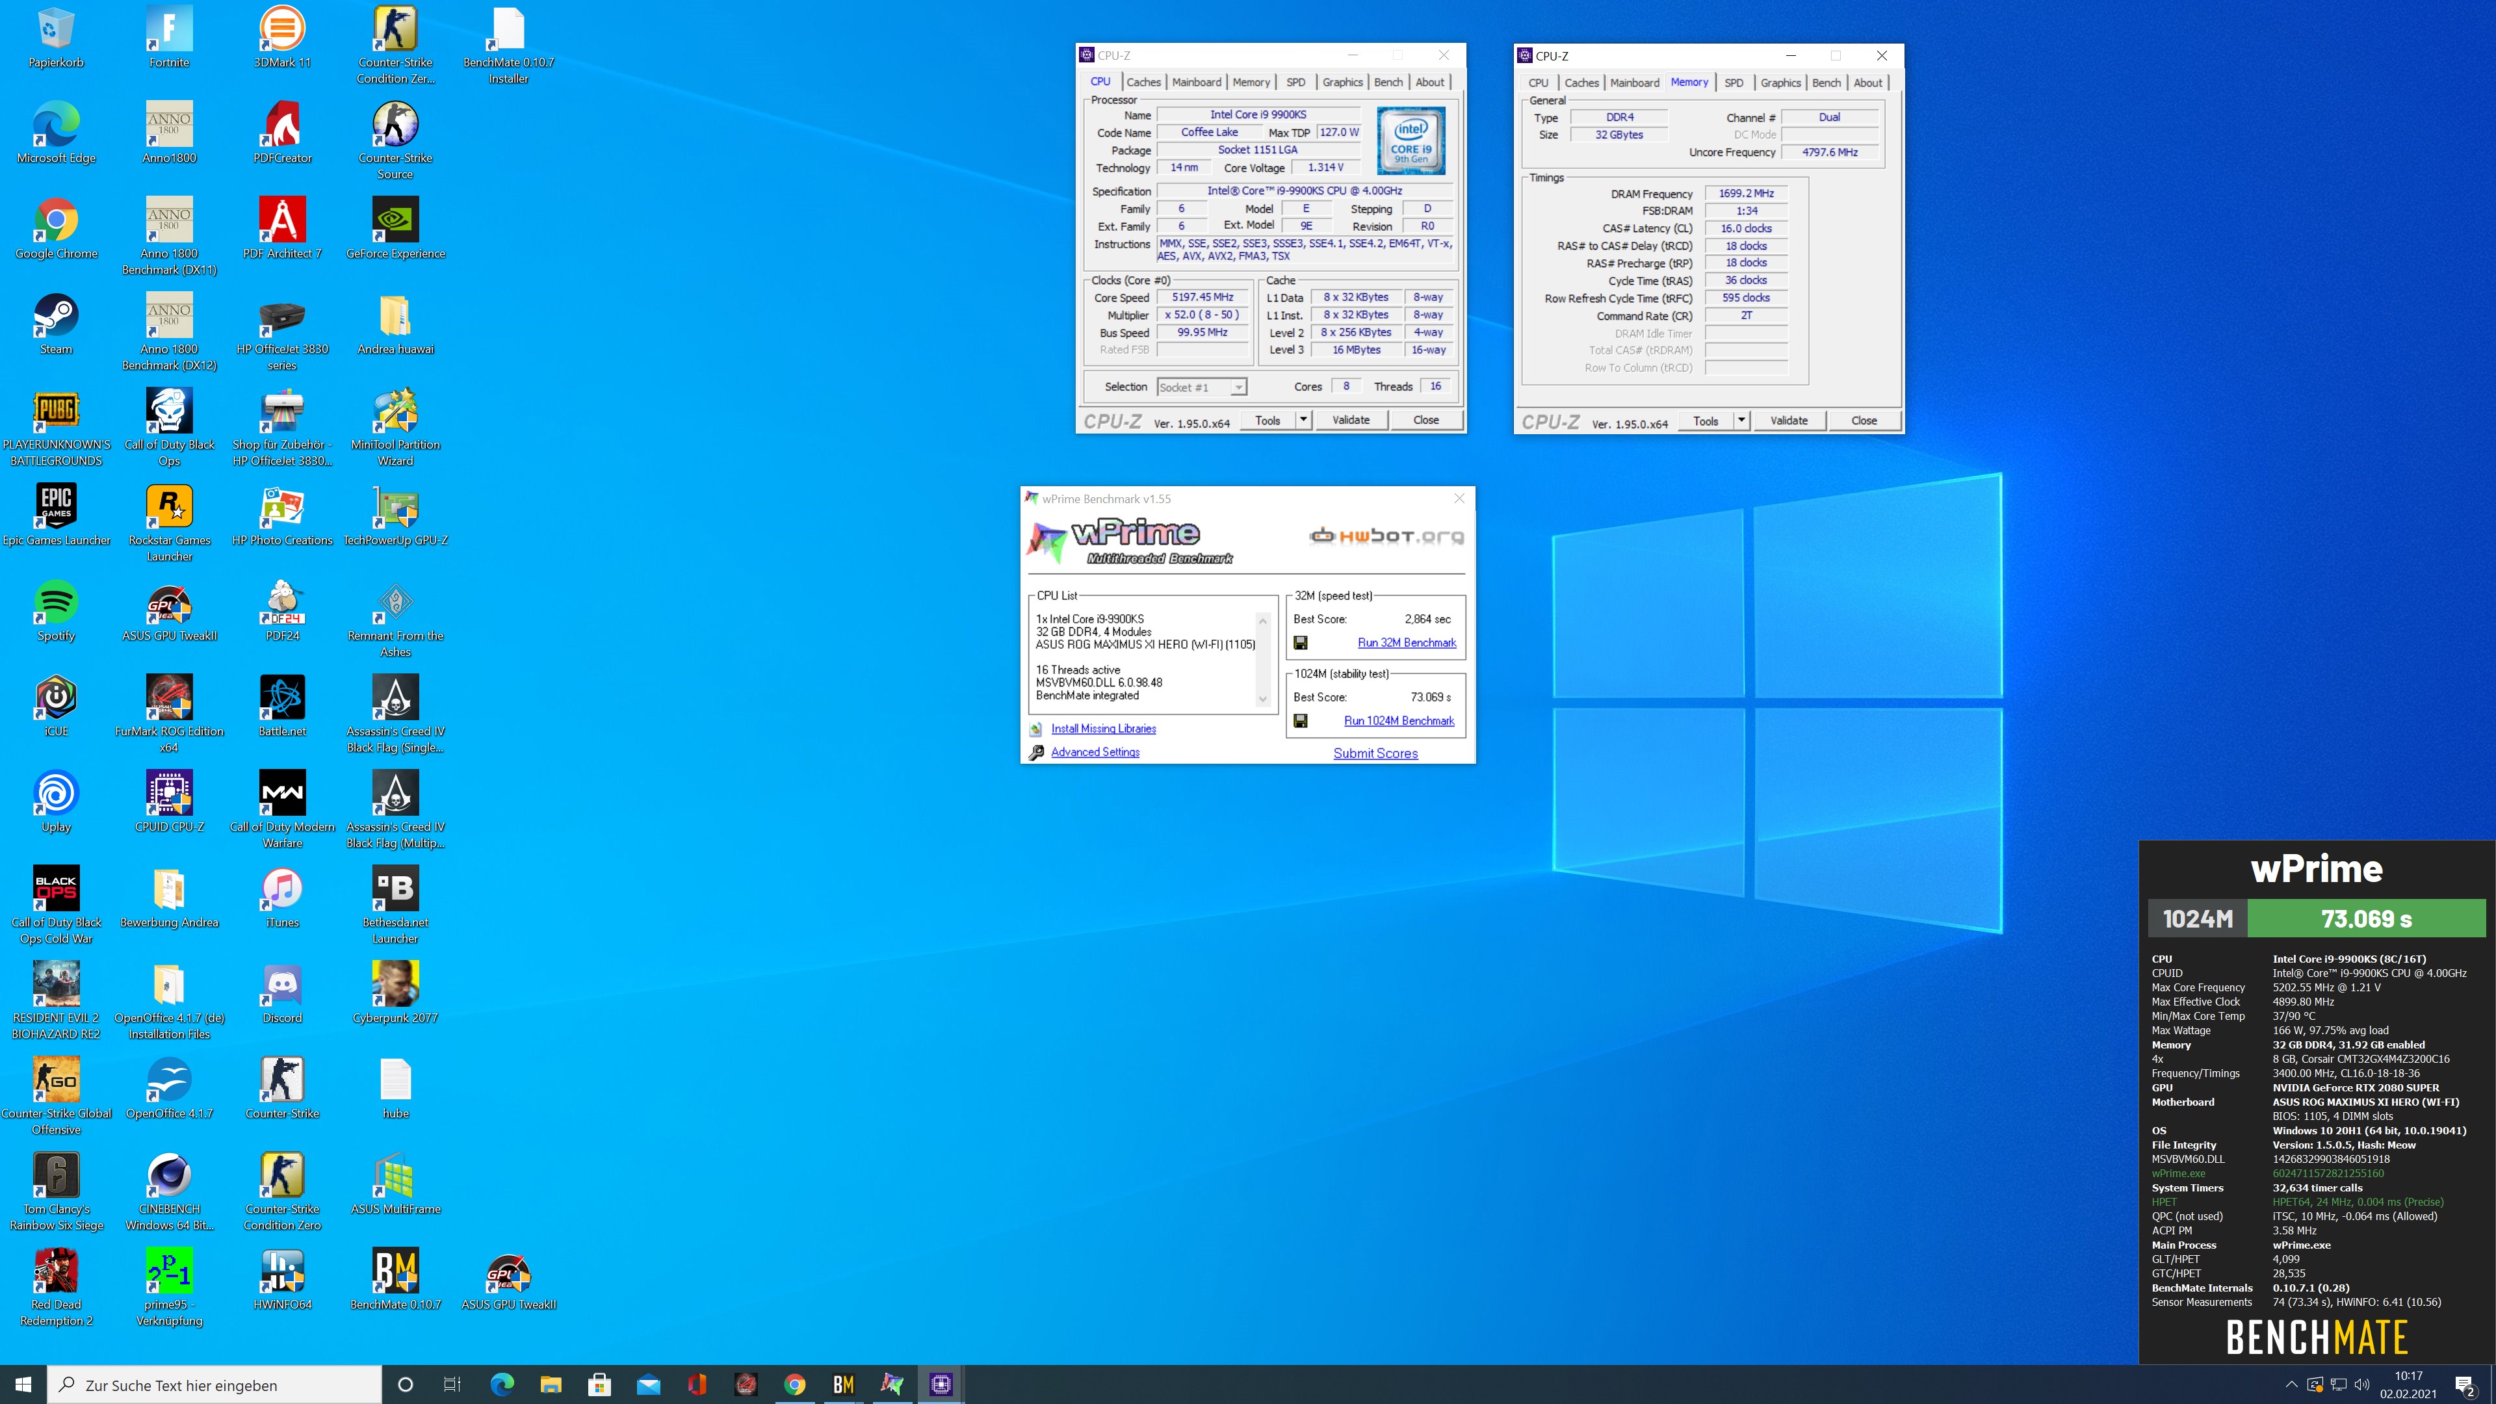This screenshot has width=2496, height=1404.
Task: Click the save icon beside Run 1024M Benchmark
Action: pyautogui.click(x=1300, y=721)
